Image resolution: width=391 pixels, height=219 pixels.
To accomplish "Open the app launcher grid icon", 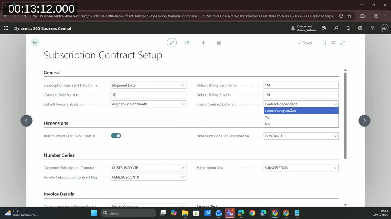I will tap(6, 28).
